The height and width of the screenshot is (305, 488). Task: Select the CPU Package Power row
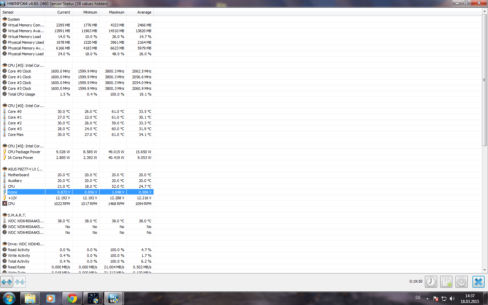[77, 152]
